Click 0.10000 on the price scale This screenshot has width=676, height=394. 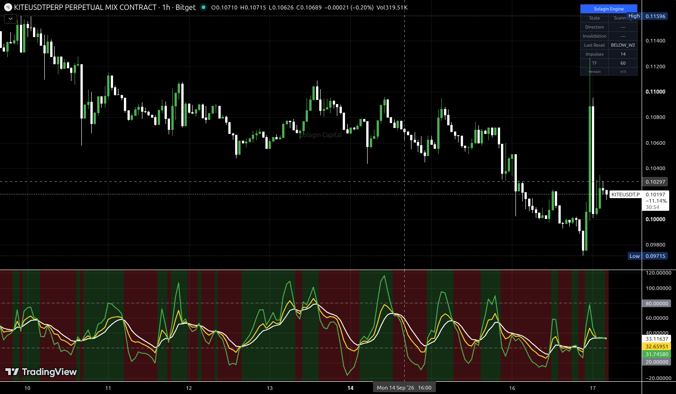tap(655, 219)
